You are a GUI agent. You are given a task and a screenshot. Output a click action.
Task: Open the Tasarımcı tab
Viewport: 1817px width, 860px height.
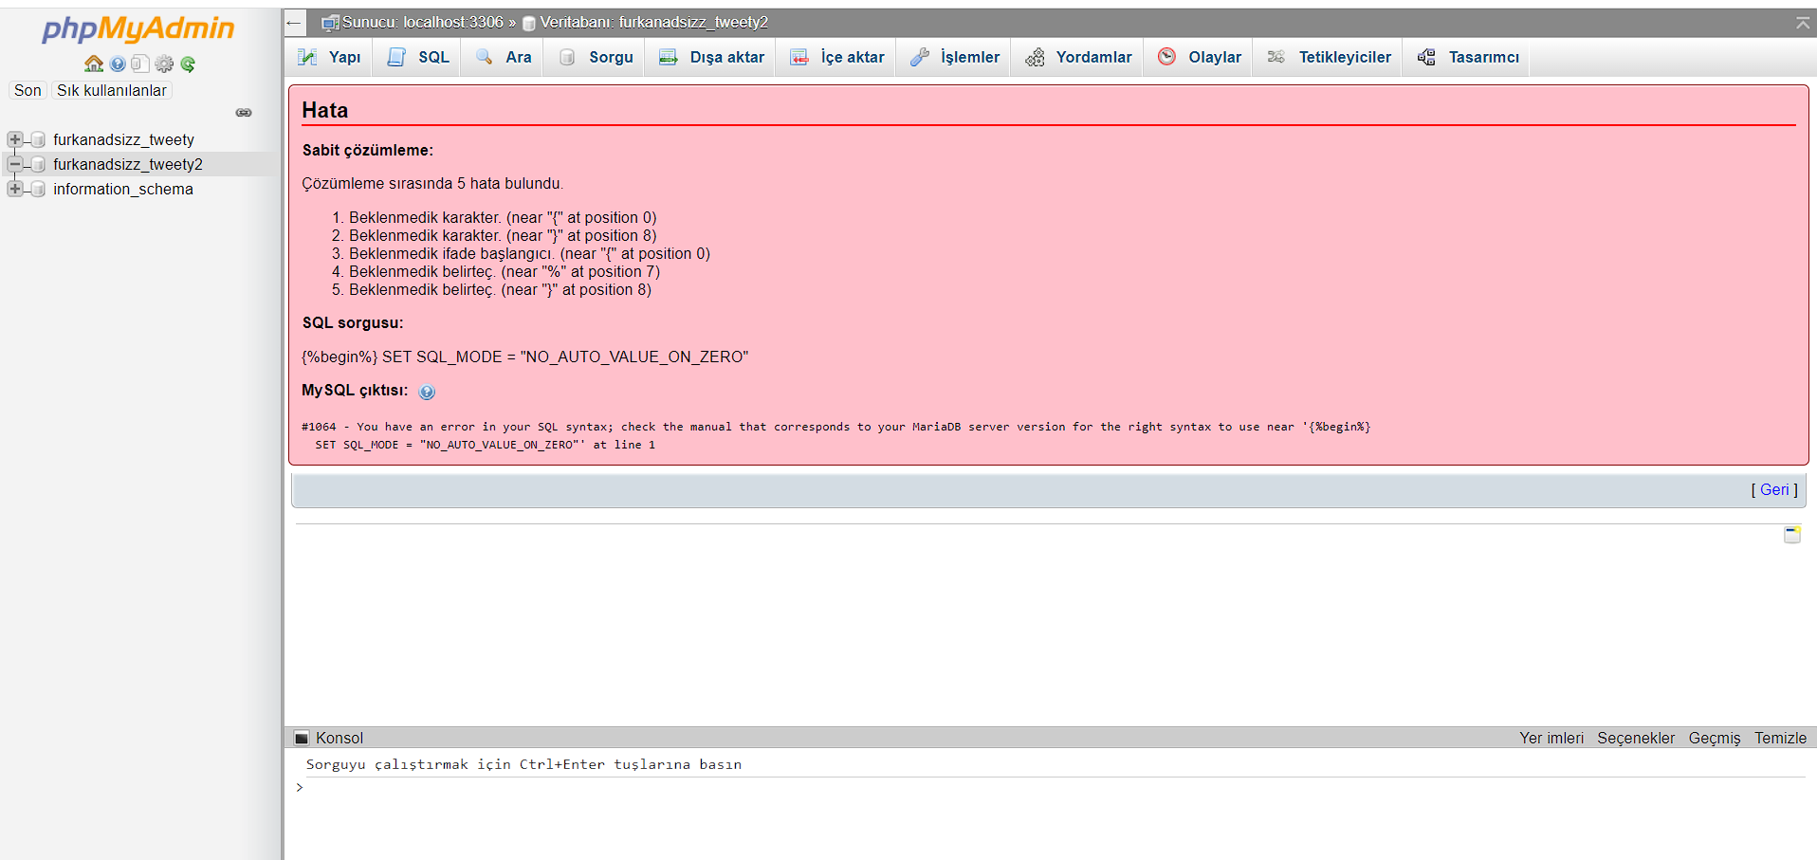click(x=1469, y=57)
